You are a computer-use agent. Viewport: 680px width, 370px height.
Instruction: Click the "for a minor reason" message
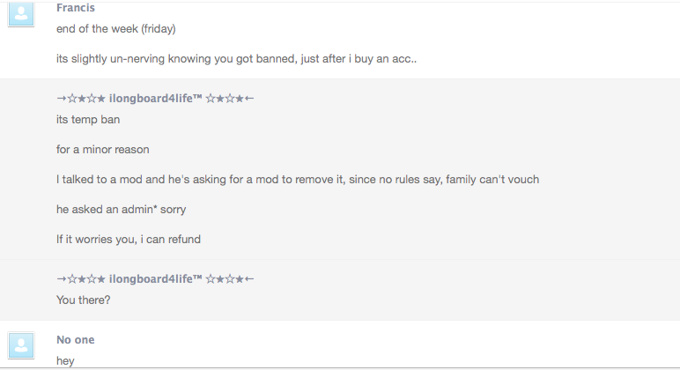[x=103, y=150]
